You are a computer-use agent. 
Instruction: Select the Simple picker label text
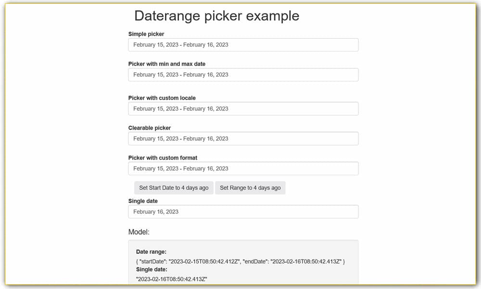click(x=146, y=34)
